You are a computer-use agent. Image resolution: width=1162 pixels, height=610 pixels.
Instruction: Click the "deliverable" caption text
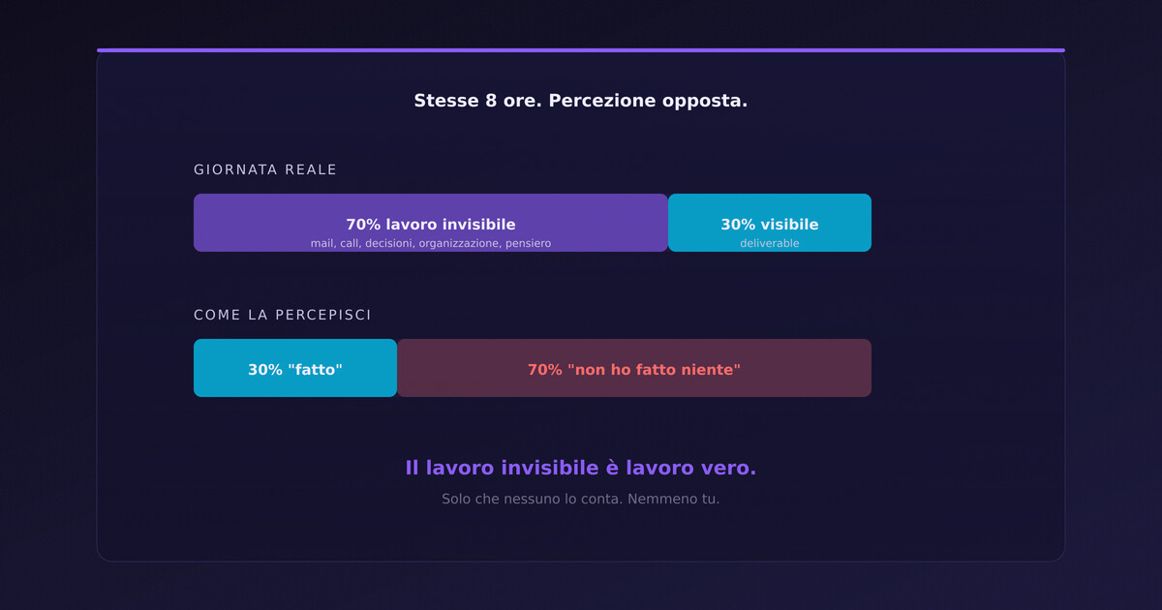pyautogui.click(x=770, y=244)
